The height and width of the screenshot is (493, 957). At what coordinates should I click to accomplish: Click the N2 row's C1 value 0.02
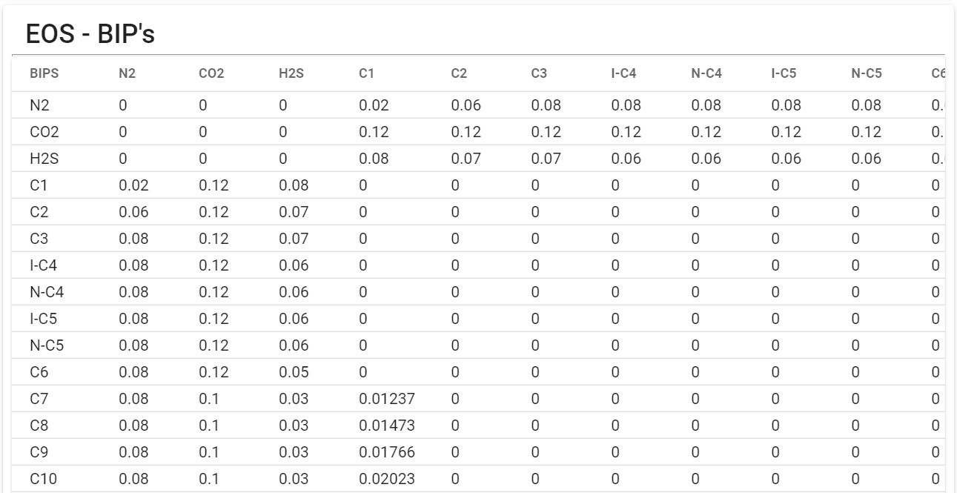pos(374,105)
